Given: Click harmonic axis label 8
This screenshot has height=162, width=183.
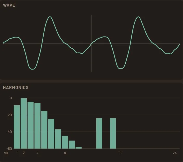Looking at the screenshot, I should point(65,153).
